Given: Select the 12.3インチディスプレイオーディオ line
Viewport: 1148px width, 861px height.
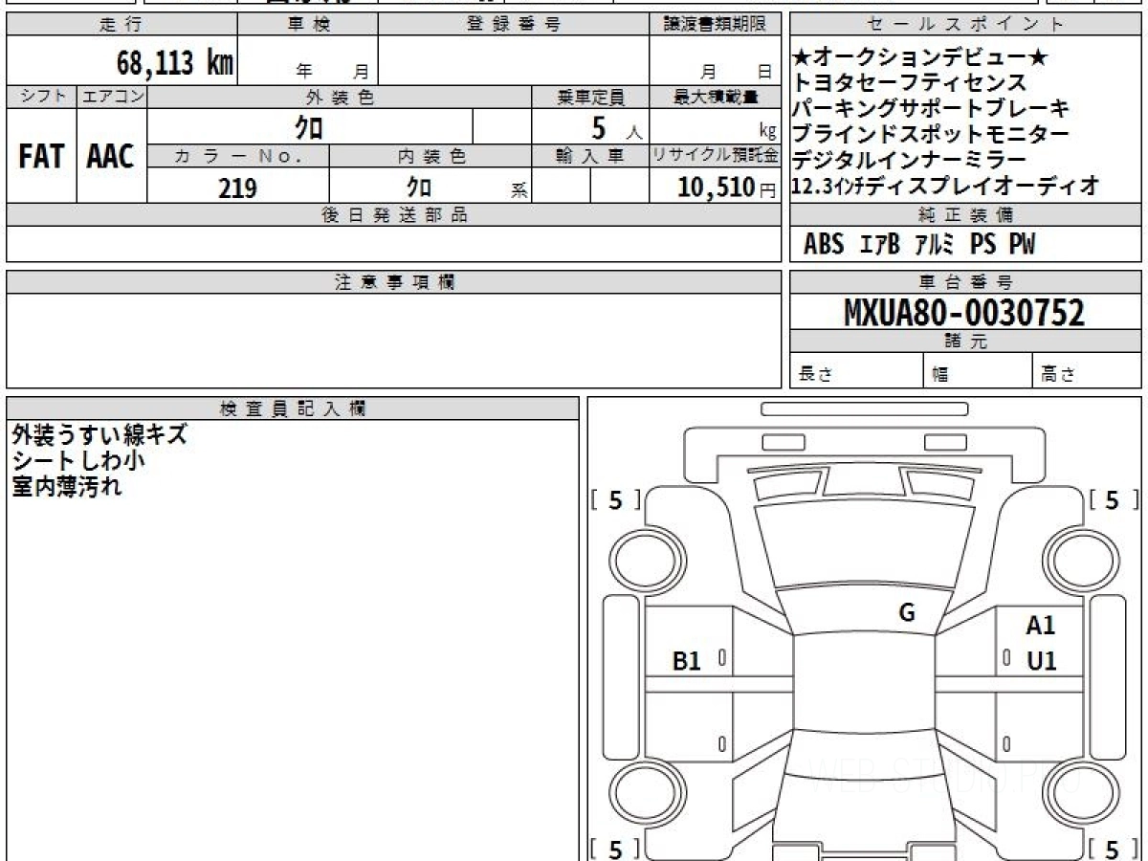Looking at the screenshot, I should (946, 187).
